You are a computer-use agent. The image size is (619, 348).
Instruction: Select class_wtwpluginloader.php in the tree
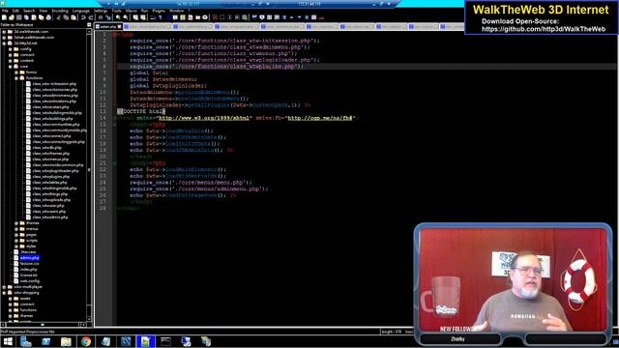coord(55,171)
